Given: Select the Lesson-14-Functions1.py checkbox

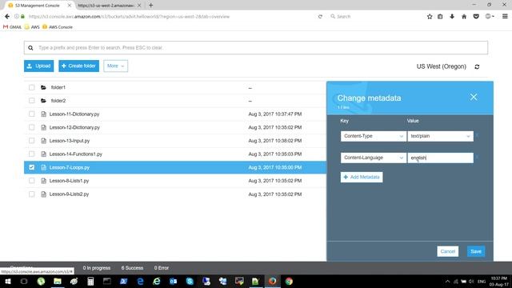Looking at the screenshot, I should (32, 154).
